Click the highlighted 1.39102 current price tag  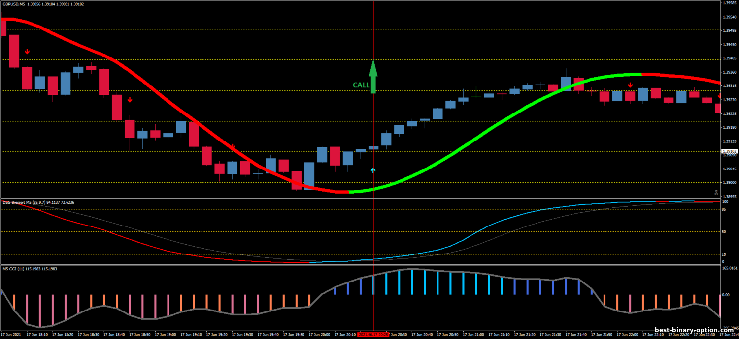click(x=729, y=151)
